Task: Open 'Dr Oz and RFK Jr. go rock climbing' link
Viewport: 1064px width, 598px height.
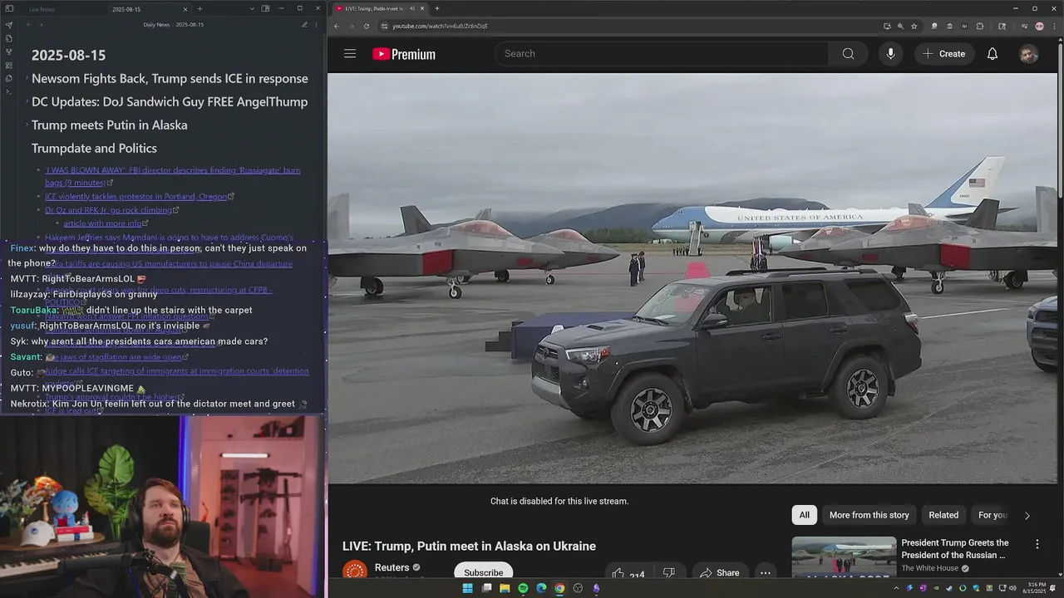Action: click(x=109, y=210)
